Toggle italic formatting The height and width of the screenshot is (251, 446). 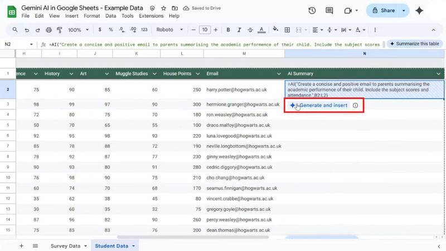239,29
